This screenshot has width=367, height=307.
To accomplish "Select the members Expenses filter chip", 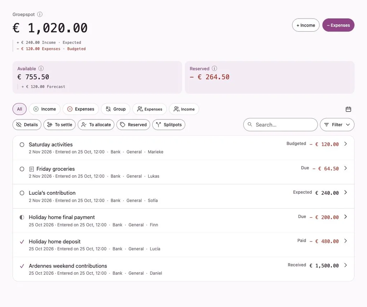I will click(x=149, y=109).
